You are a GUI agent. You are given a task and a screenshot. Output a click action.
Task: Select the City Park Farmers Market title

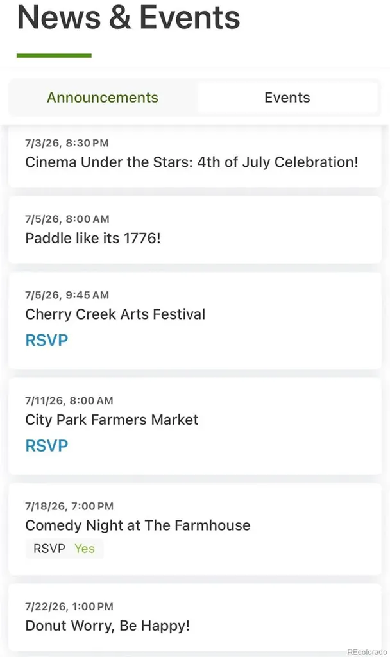pyautogui.click(x=112, y=420)
